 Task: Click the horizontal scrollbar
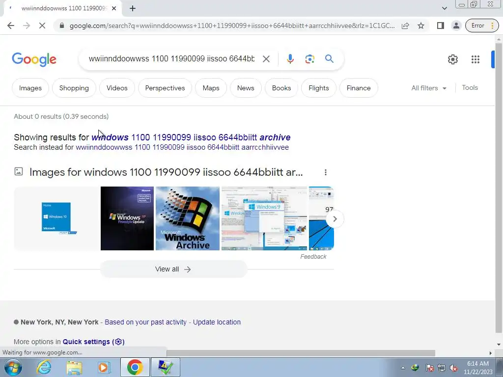coord(301,353)
